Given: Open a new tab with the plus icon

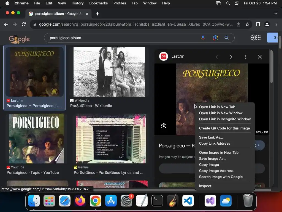Looking at the screenshot, I should click(97, 14).
